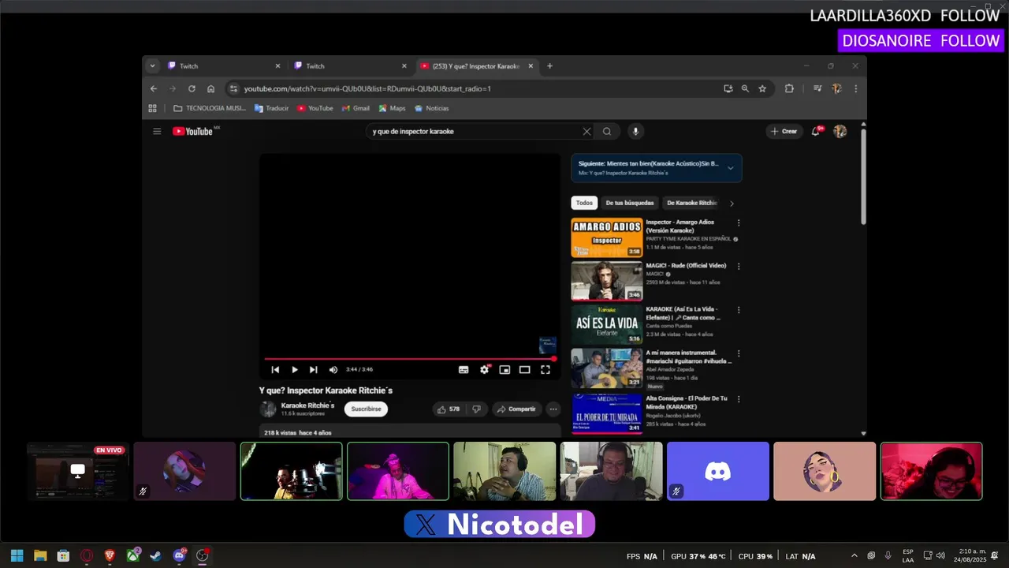Mute the video player volume
This screenshot has width=1009, height=568.
click(x=333, y=369)
